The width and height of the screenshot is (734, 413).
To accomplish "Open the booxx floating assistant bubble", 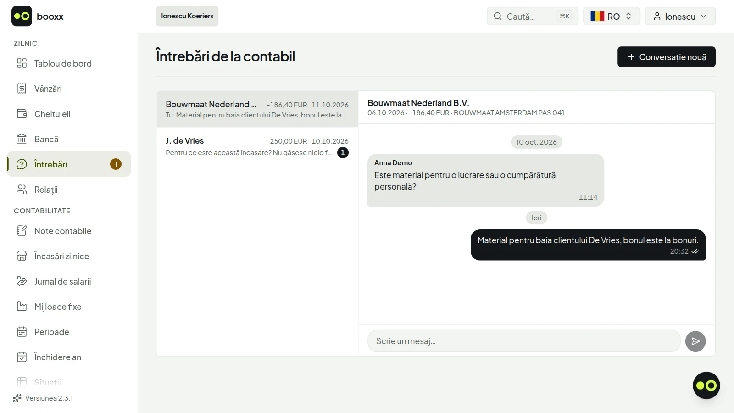I will tap(706, 385).
